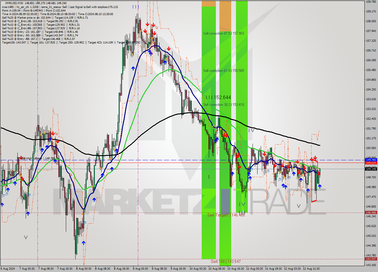Click 159.785 on the price axis
This screenshot has width=378, height=272.
click(371, 2)
